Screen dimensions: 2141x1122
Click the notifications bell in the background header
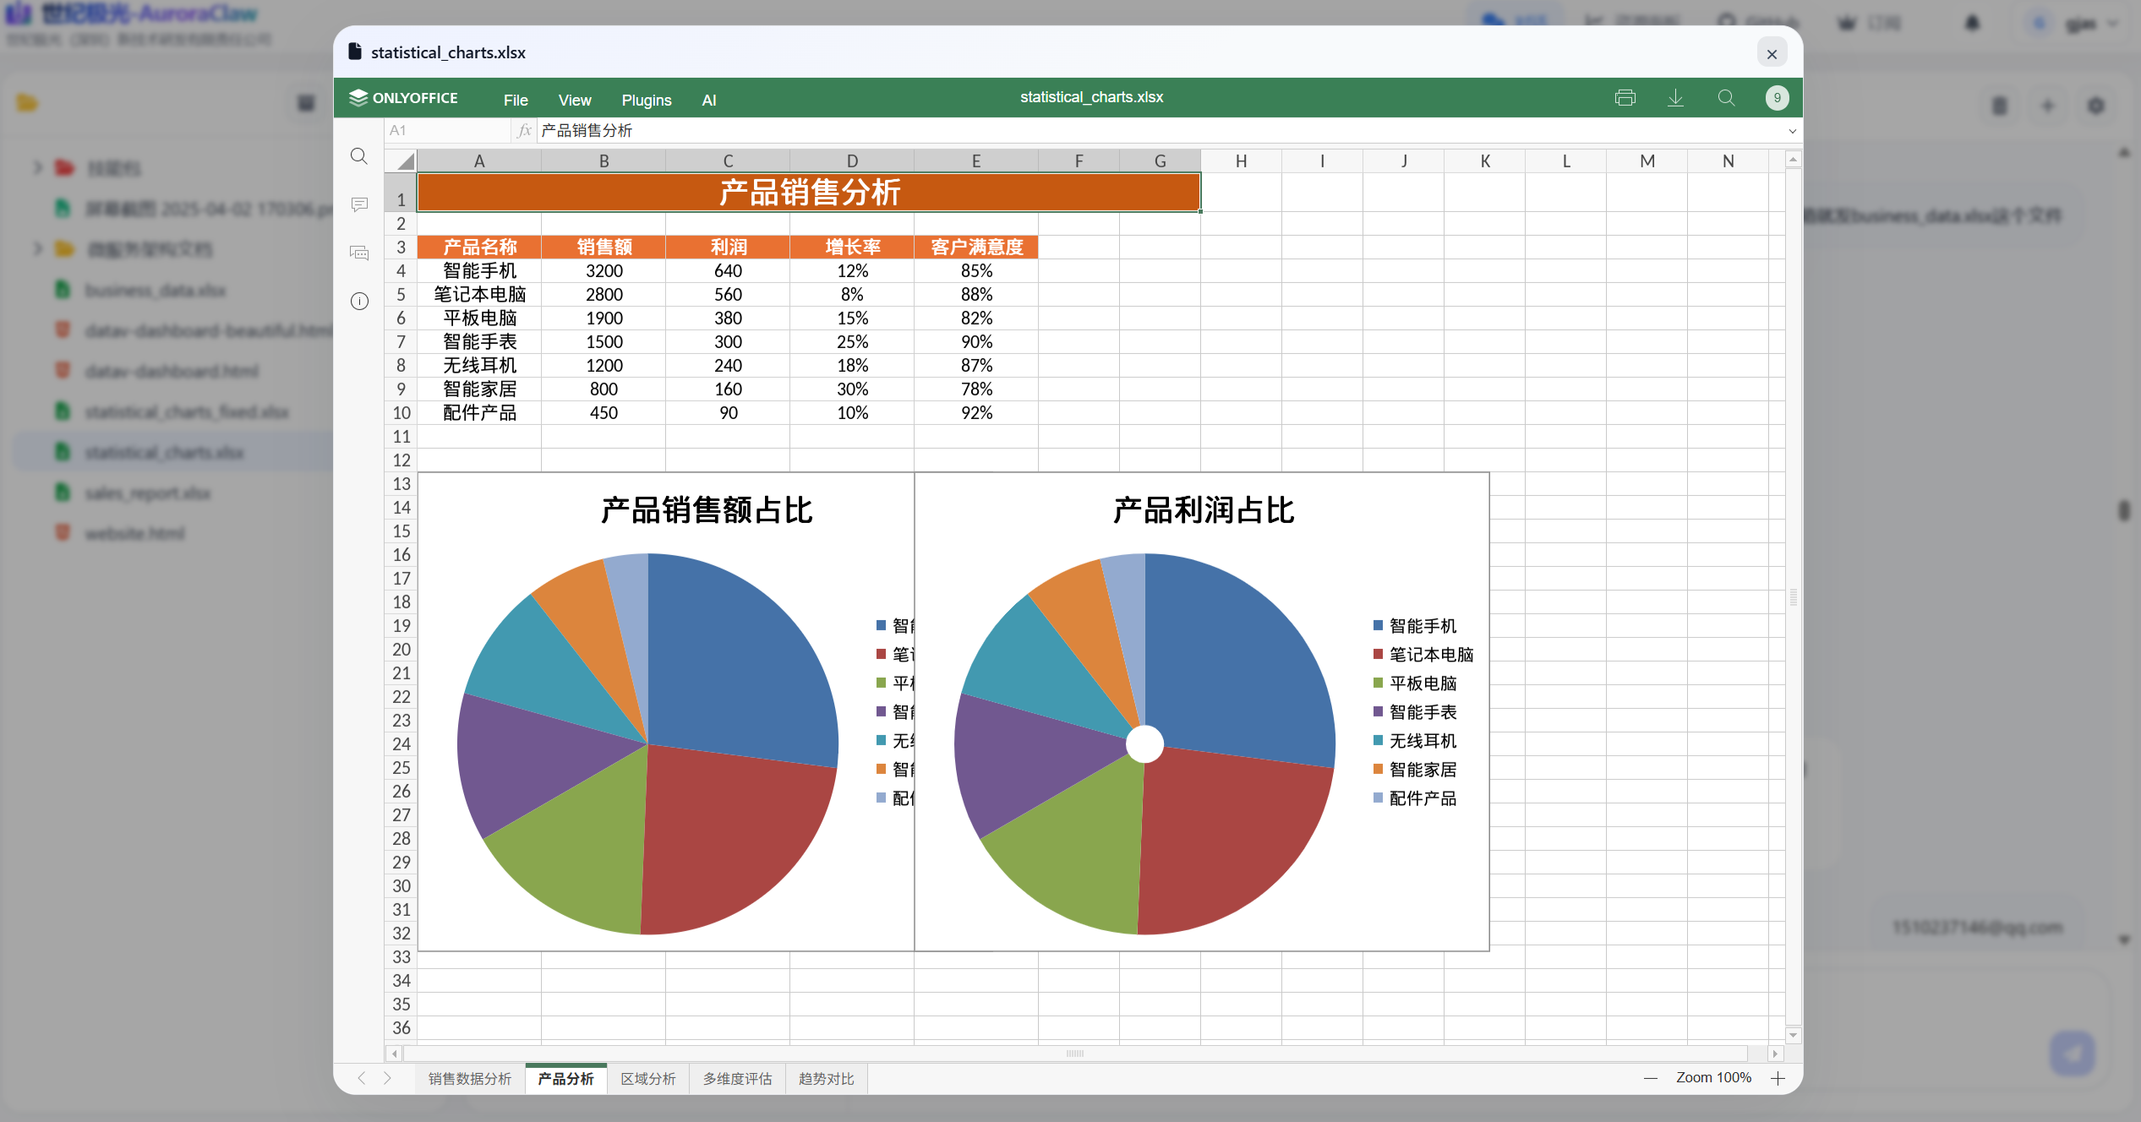(1972, 23)
